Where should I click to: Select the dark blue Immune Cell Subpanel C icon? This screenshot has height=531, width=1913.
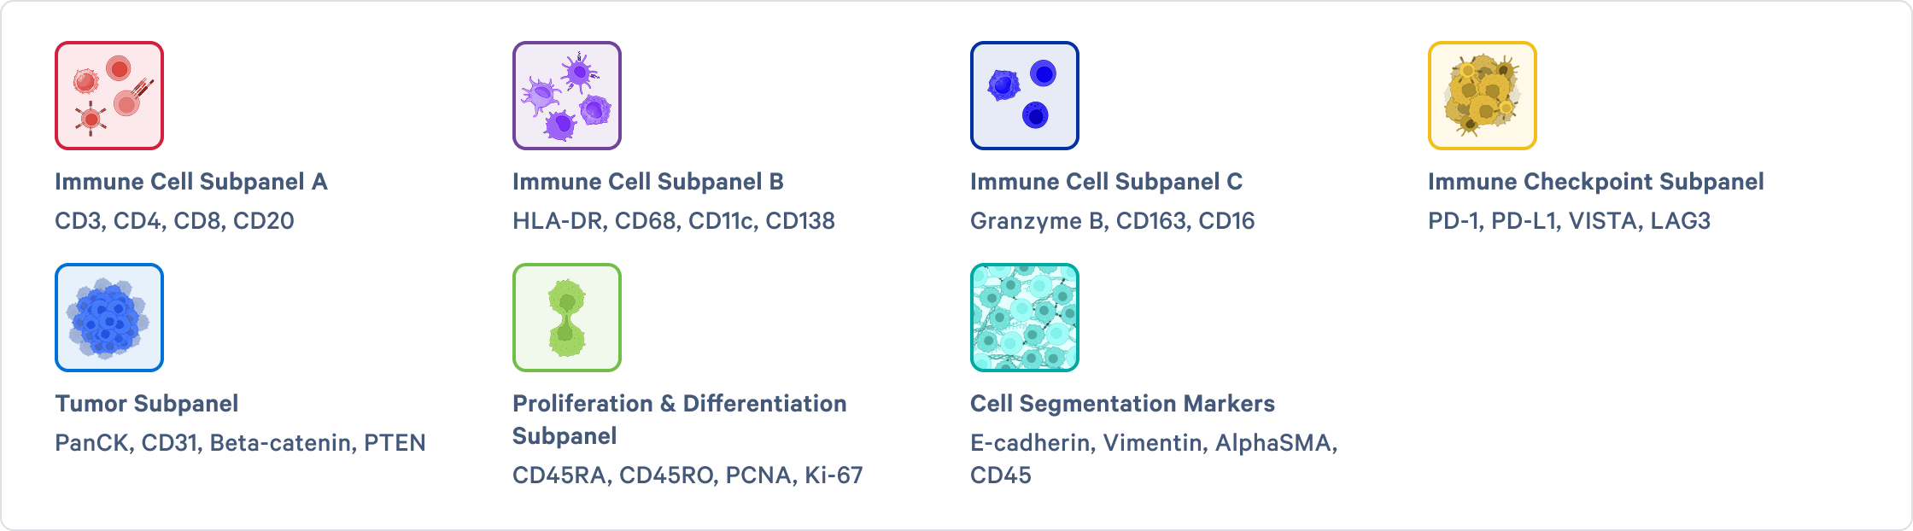(x=1025, y=96)
